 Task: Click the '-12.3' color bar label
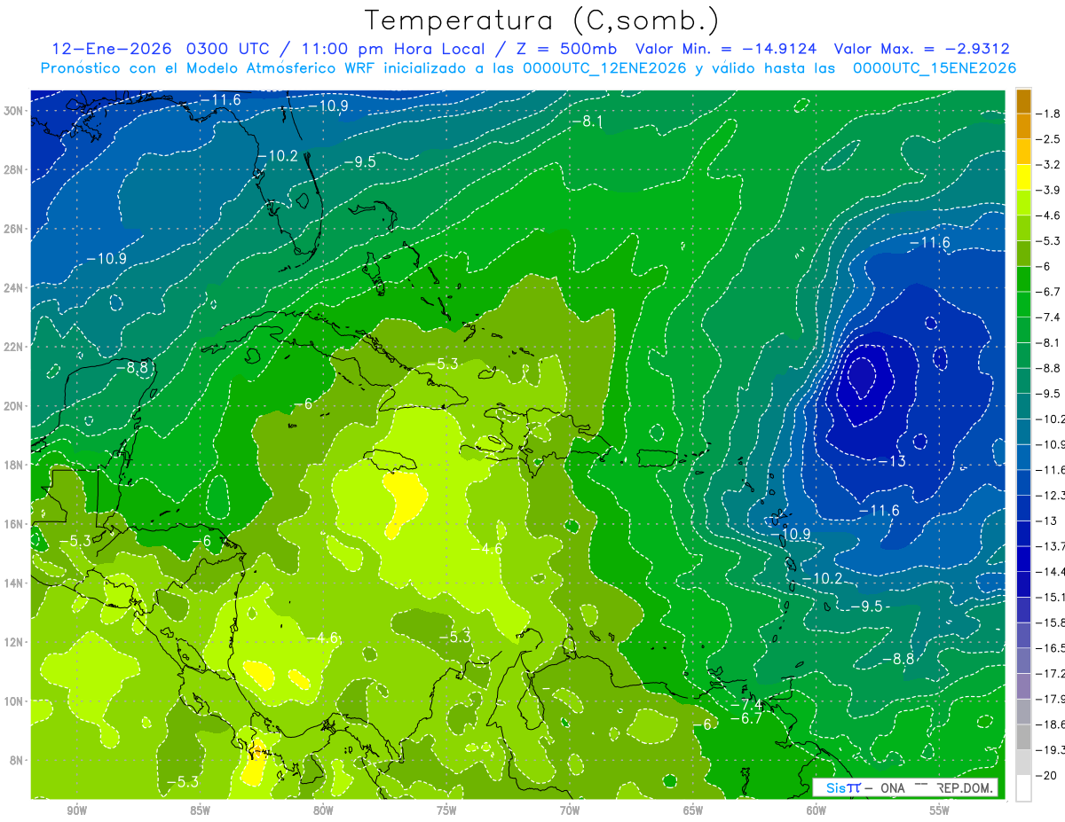pos(1048,495)
